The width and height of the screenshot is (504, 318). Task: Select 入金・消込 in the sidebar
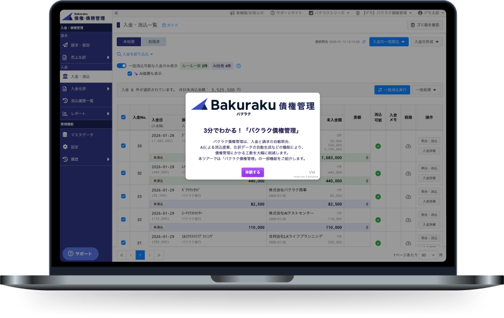point(86,76)
